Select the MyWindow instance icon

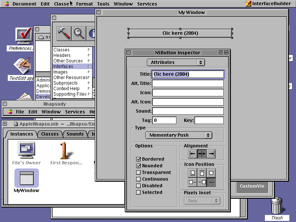(27, 178)
